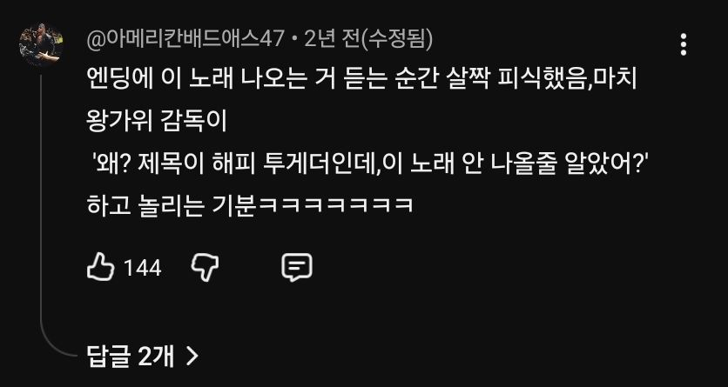
Task: Click the '(수정됨)' edited label
Action: point(397,41)
